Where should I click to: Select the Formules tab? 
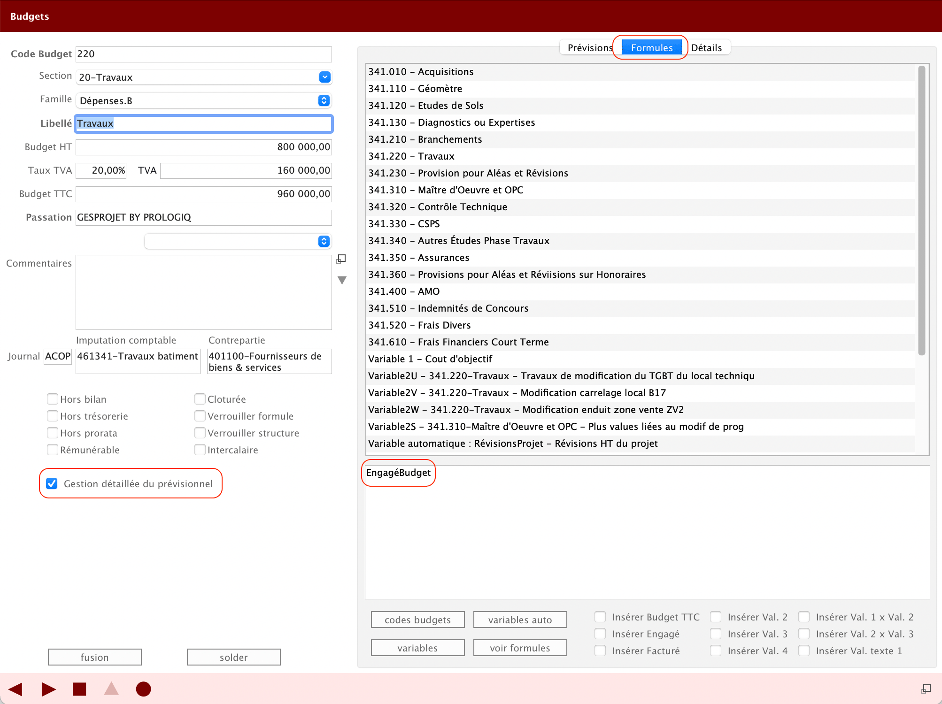point(652,47)
